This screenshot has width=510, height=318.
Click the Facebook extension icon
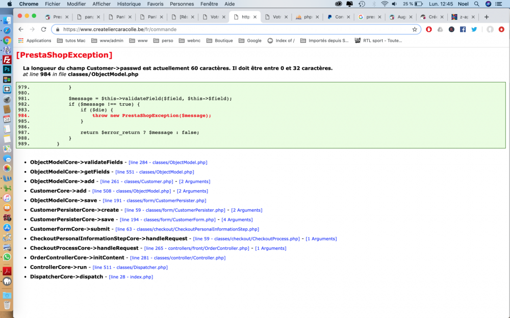[463, 30]
